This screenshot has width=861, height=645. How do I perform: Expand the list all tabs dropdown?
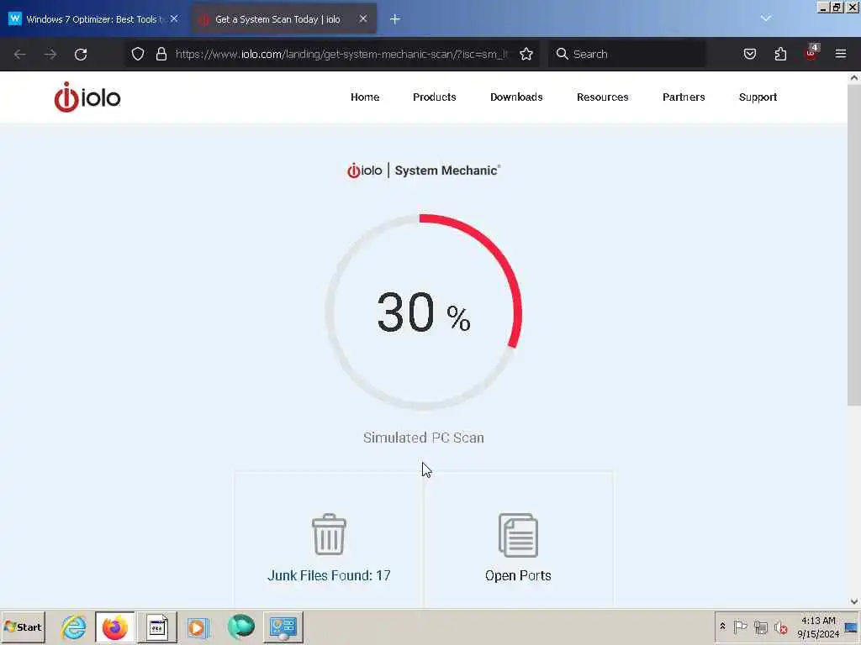pyautogui.click(x=766, y=18)
